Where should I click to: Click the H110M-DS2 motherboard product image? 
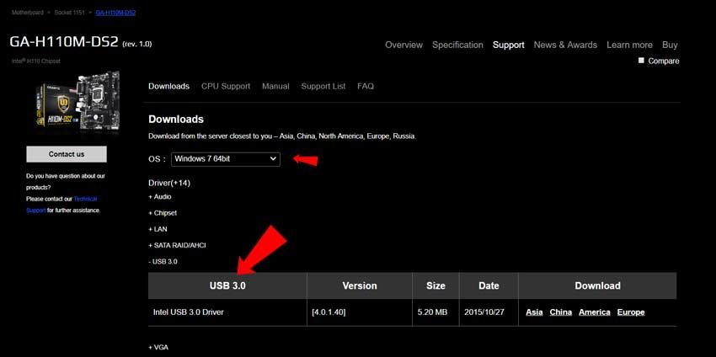coord(77,100)
